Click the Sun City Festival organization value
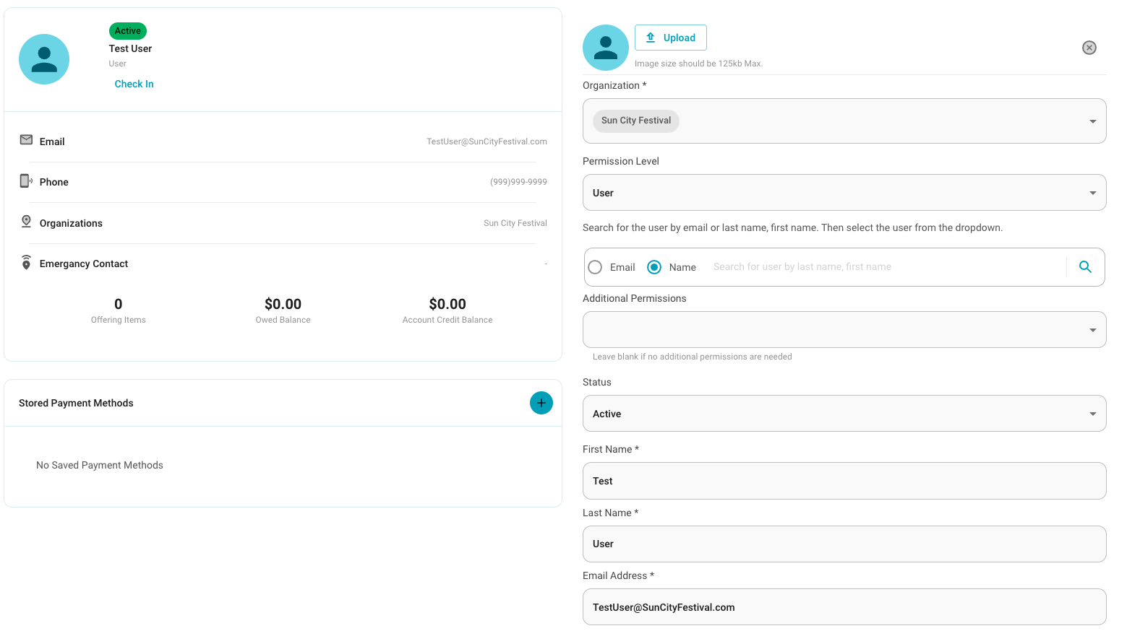 click(x=515, y=223)
